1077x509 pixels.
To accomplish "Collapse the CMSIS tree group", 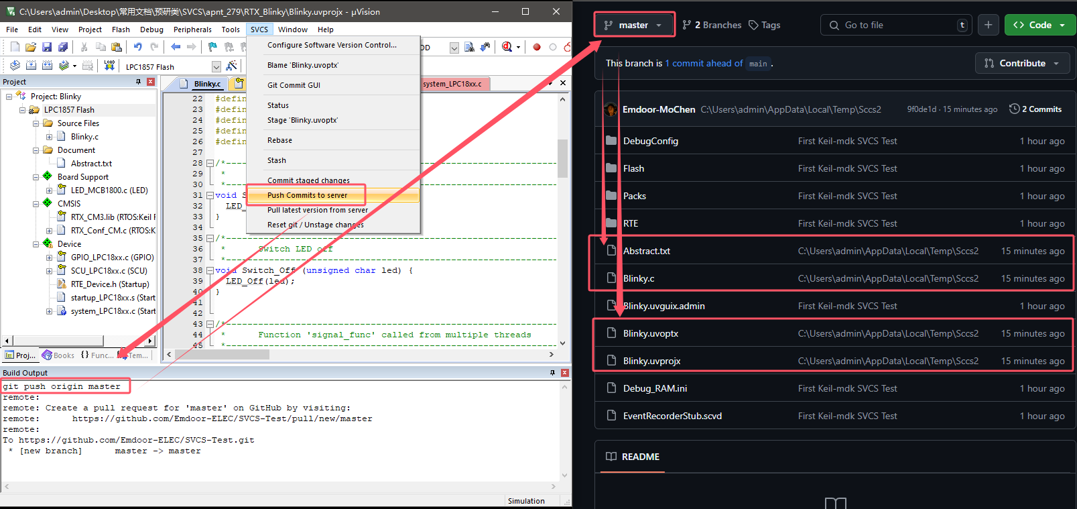I will [x=36, y=204].
